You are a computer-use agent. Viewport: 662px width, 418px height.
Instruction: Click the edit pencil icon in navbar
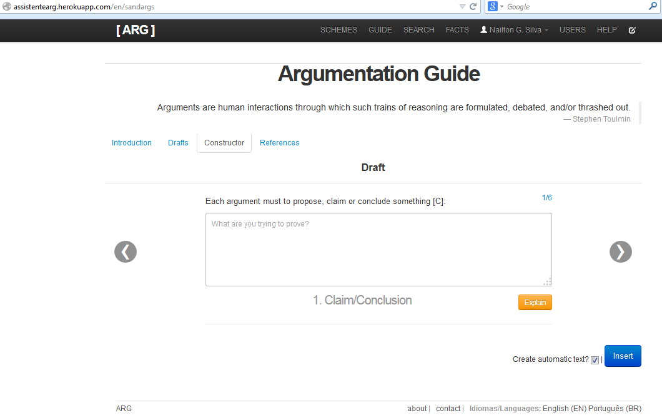tap(632, 30)
